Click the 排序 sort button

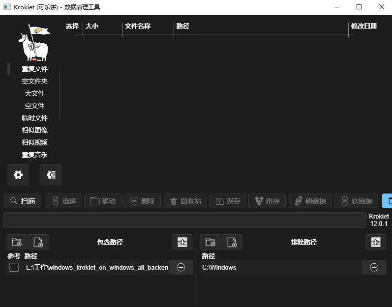tap(267, 201)
